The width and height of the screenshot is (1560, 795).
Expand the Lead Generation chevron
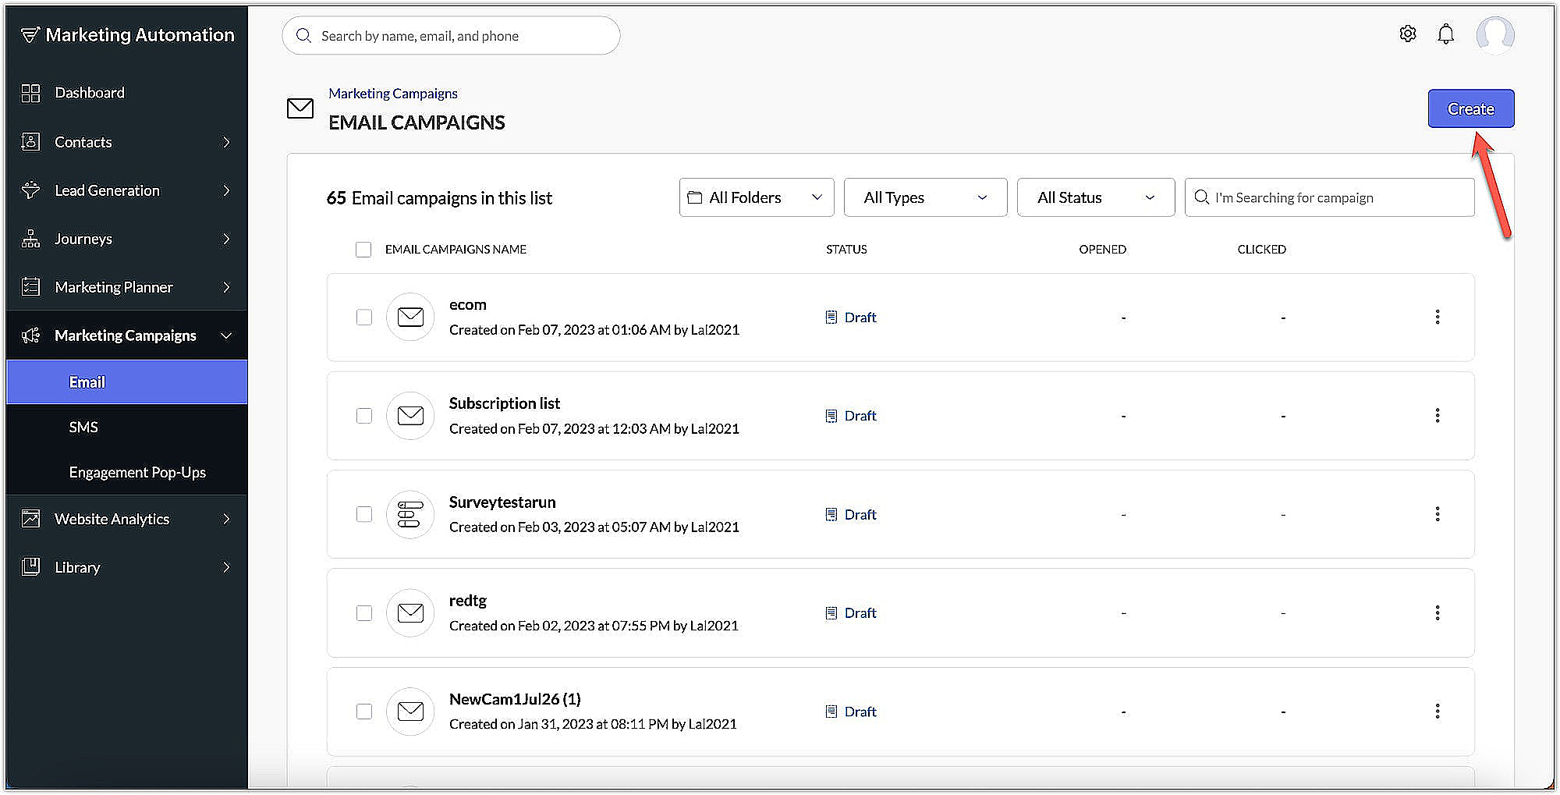pyautogui.click(x=226, y=190)
